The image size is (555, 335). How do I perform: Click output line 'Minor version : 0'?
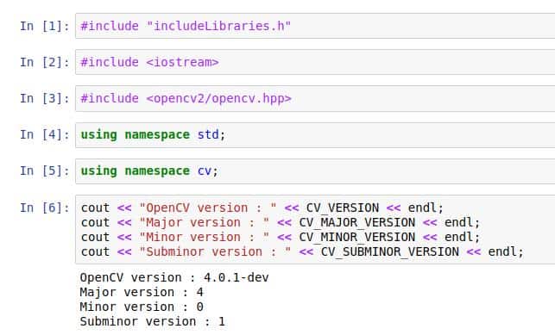[142, 307]
